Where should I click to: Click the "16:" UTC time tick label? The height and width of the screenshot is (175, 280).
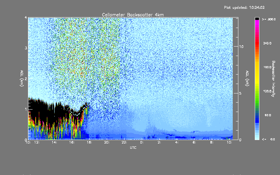coord(72,142)
